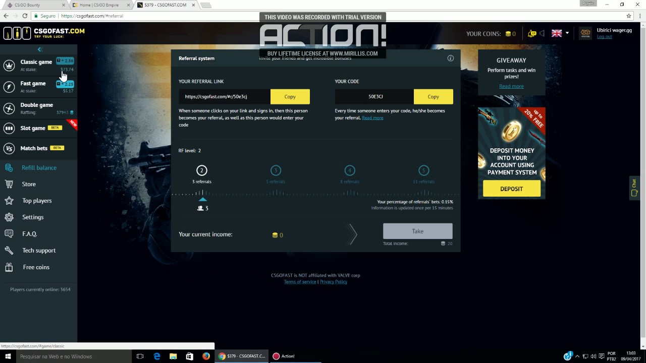
Task: Click the Settings gear icon
Action: [x=9, y=217]
